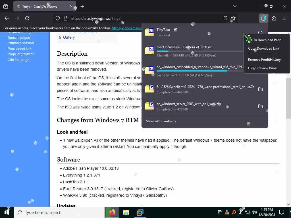The height and width of the screenshot is (218, 291).
Task: Click the network tray icon
Action: point(248,212)
